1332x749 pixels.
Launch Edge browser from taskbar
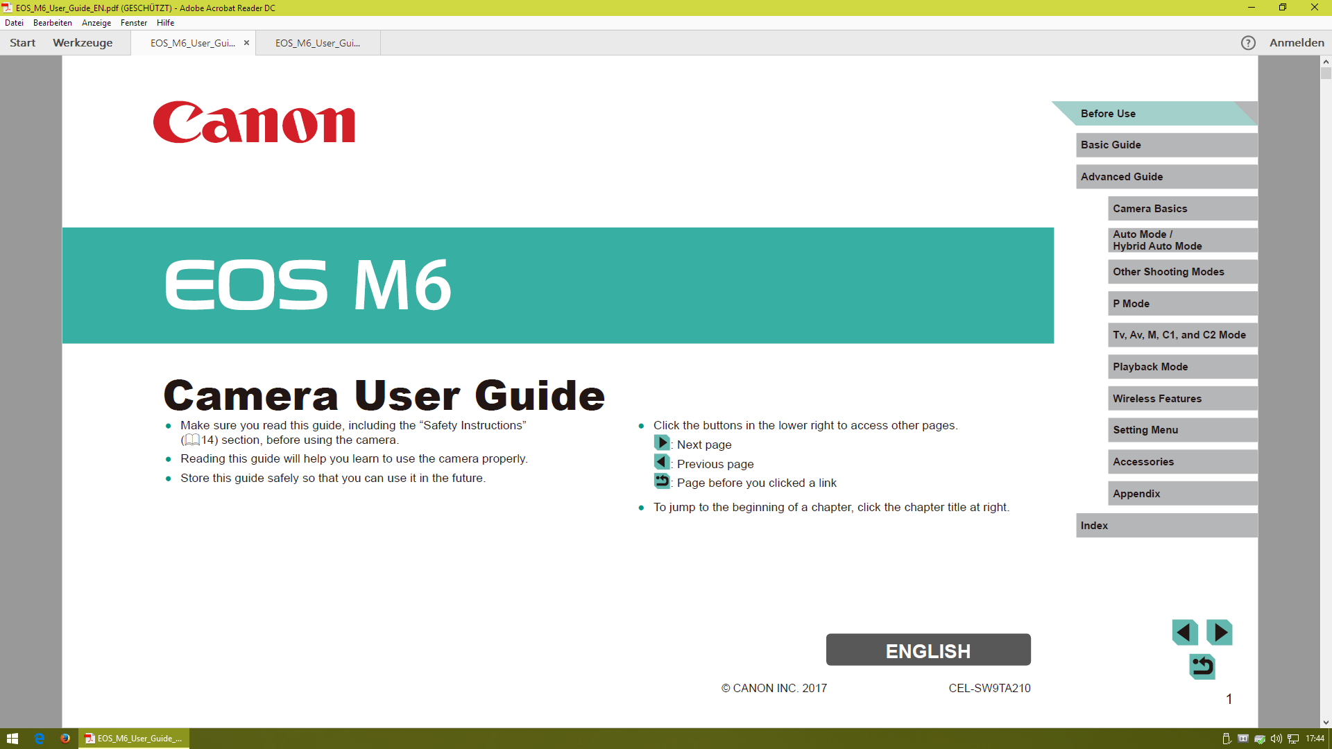click(40, 739)
